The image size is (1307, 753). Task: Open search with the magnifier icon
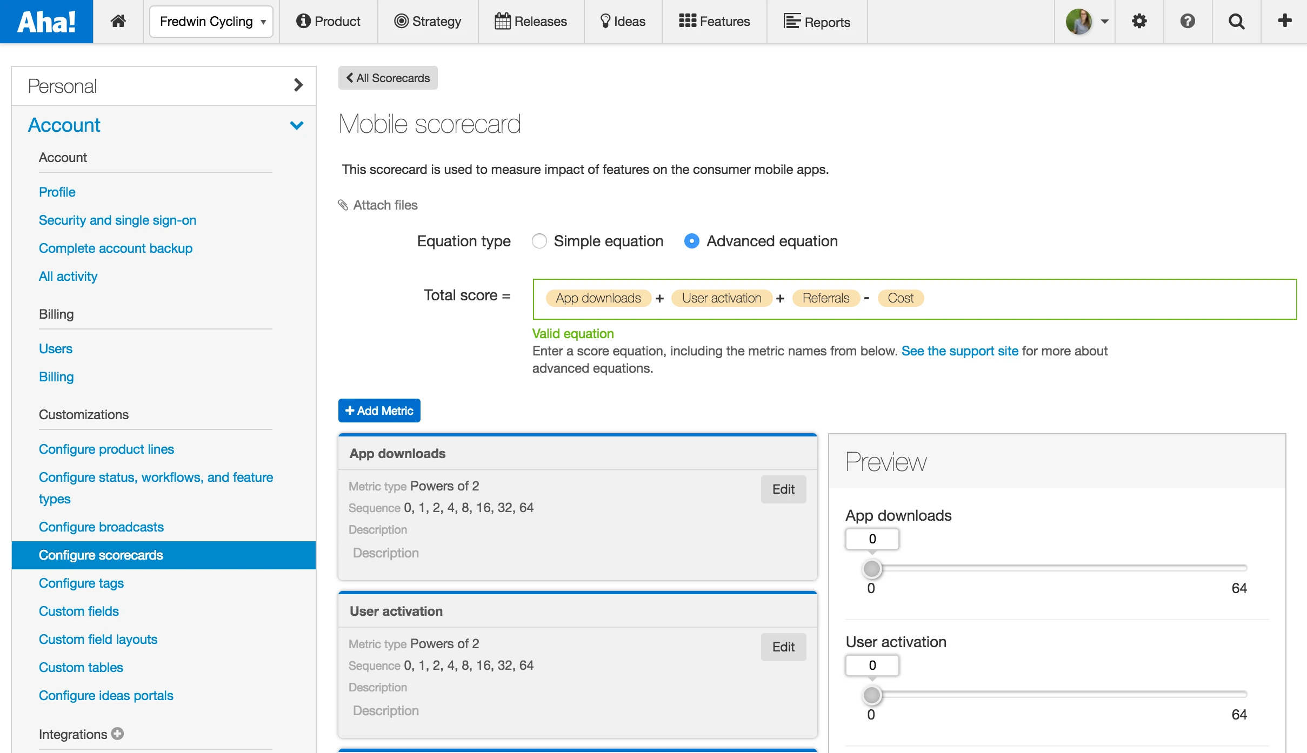pos(1236,22)
